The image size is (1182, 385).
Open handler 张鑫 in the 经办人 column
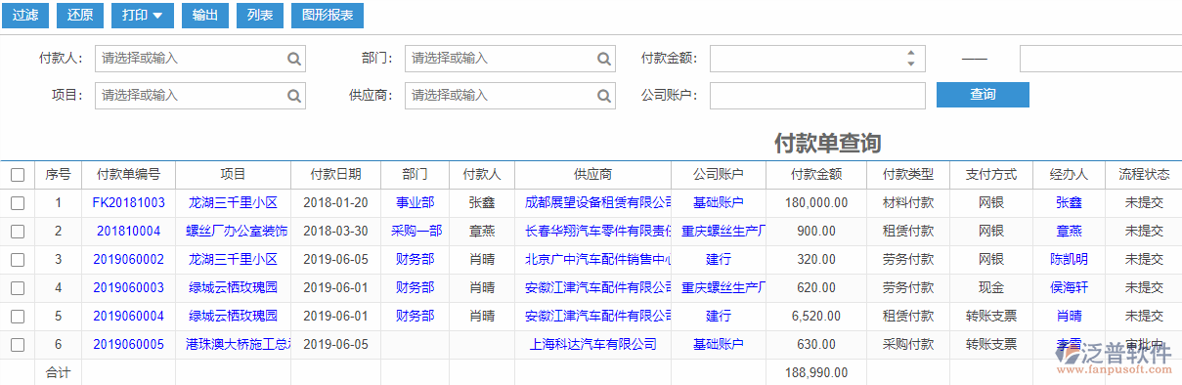(1069, 203)
